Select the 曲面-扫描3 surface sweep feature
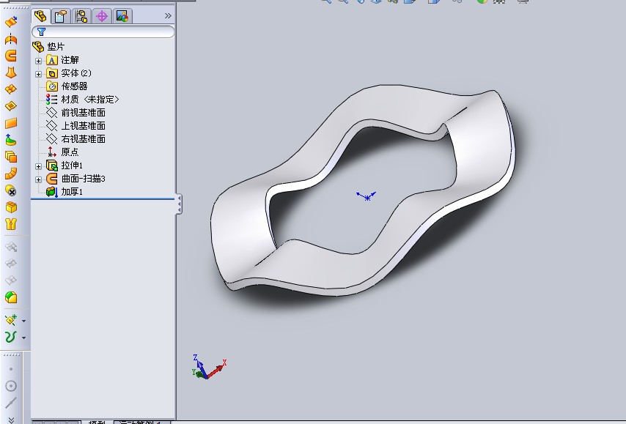This screenshot has height=424, width=626. pos(76,178)
